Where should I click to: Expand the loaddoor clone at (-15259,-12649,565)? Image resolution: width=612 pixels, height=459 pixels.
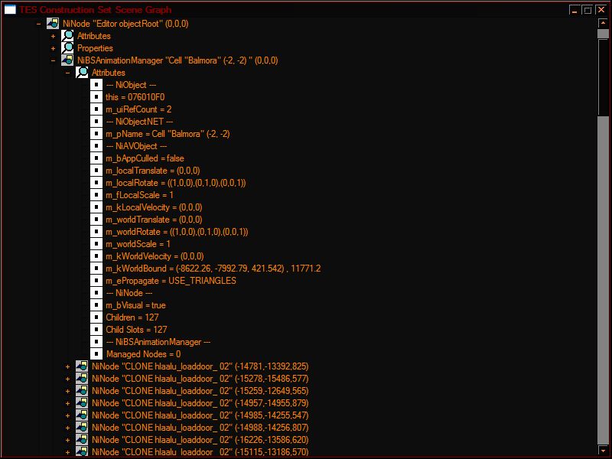(x=67, y=391)
